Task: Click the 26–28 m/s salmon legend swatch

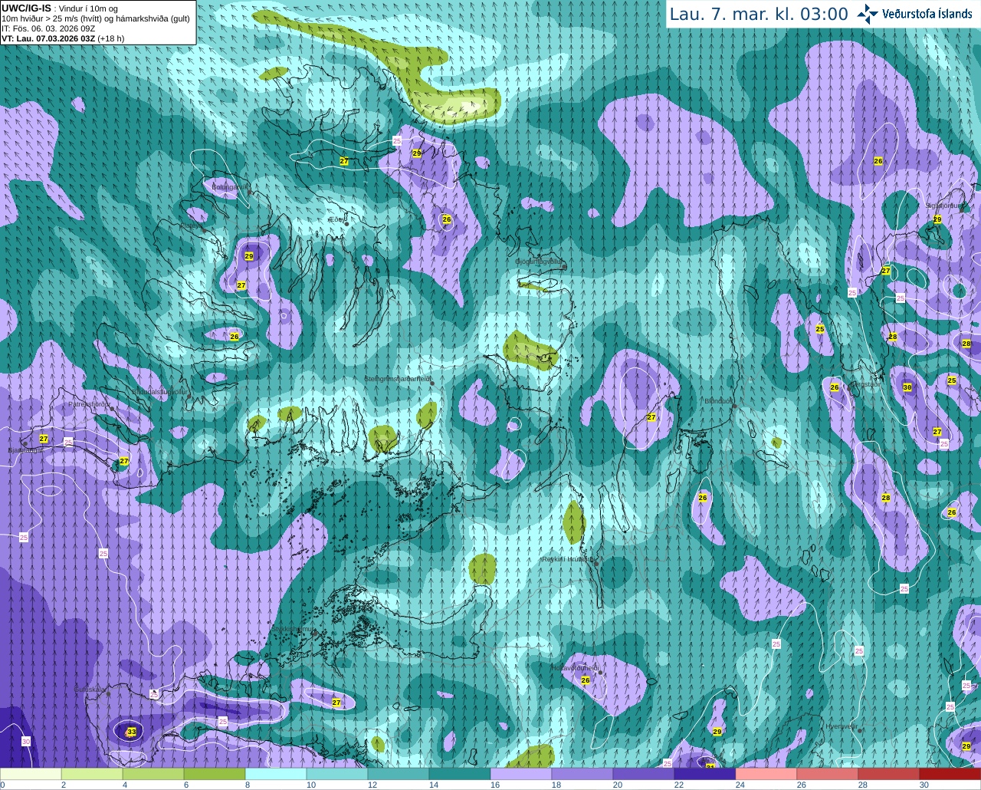Action: pos(828,774)
